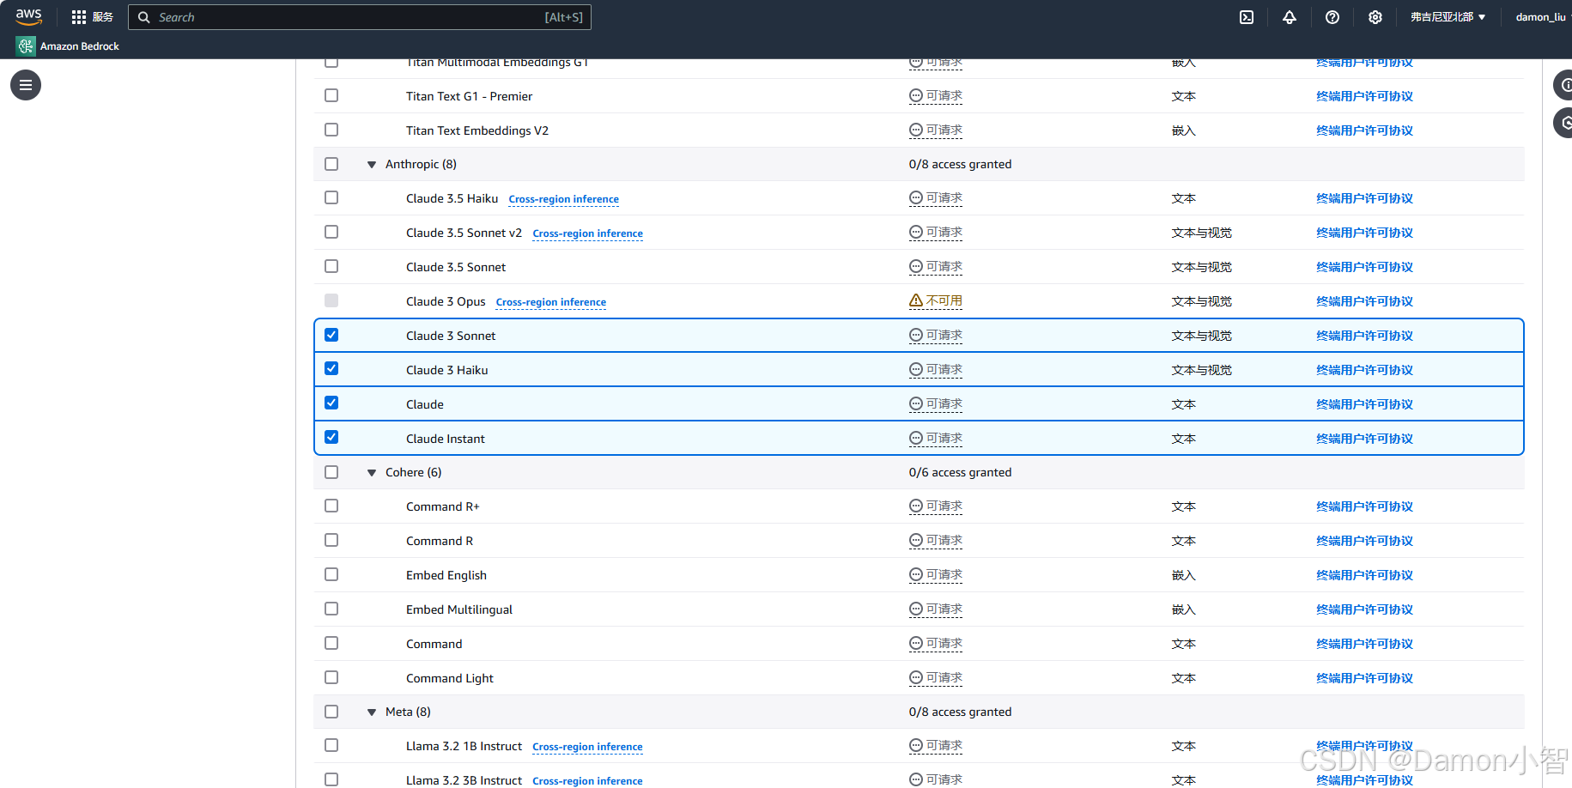Click the Amazon Bedrock service icon
The height and width of the screenshot is (788, 1572).
pyautogui.click(x=26, y=46)
